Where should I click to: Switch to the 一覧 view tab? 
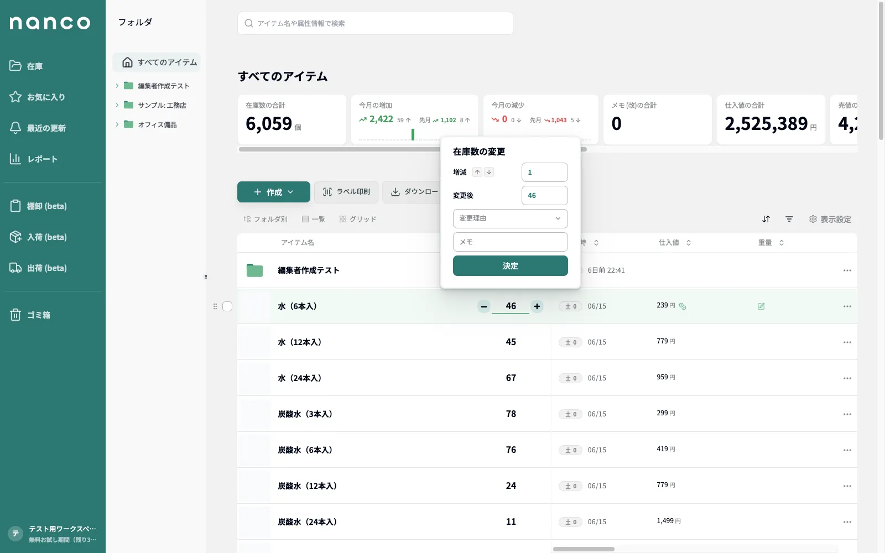coord(314,219)
